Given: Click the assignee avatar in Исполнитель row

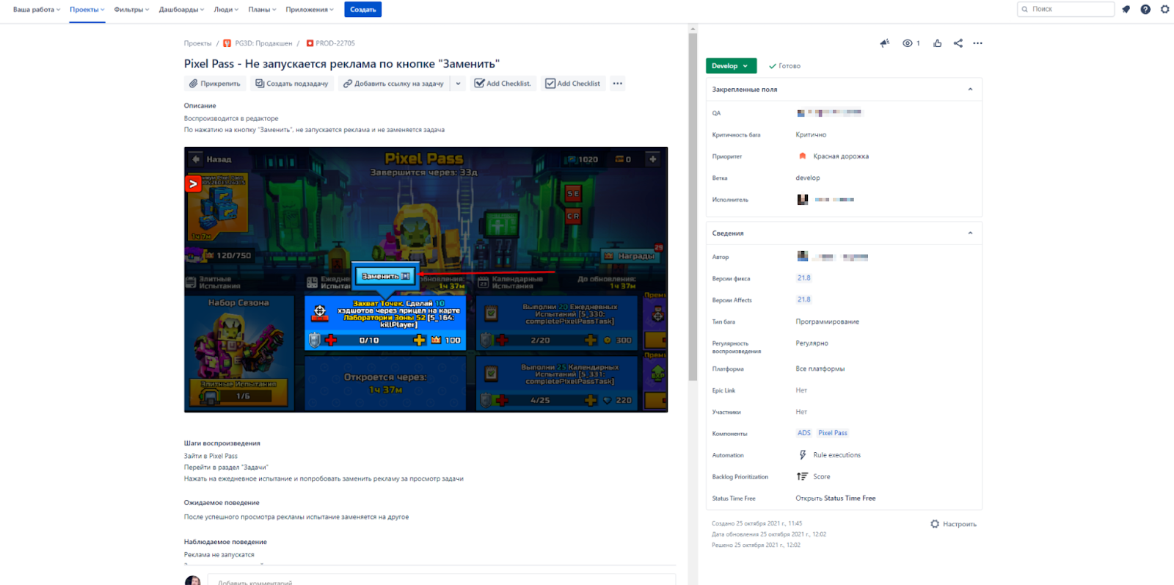Looking at the screenshot, I should click(803, 200).
